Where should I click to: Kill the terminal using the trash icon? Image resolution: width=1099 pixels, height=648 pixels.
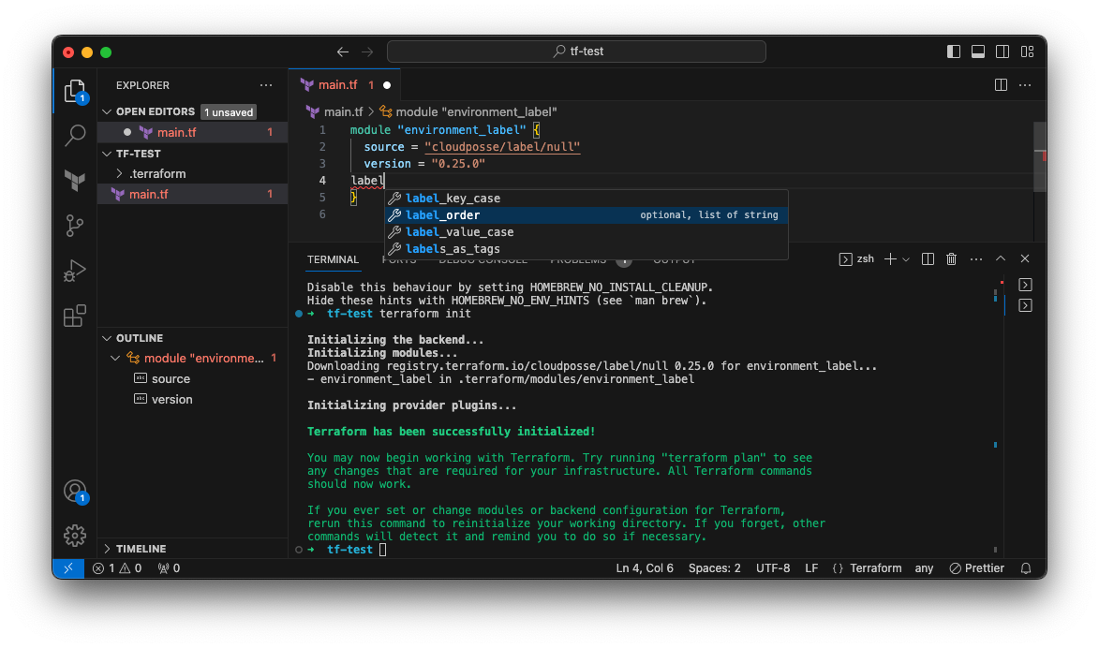pos(951,258)
